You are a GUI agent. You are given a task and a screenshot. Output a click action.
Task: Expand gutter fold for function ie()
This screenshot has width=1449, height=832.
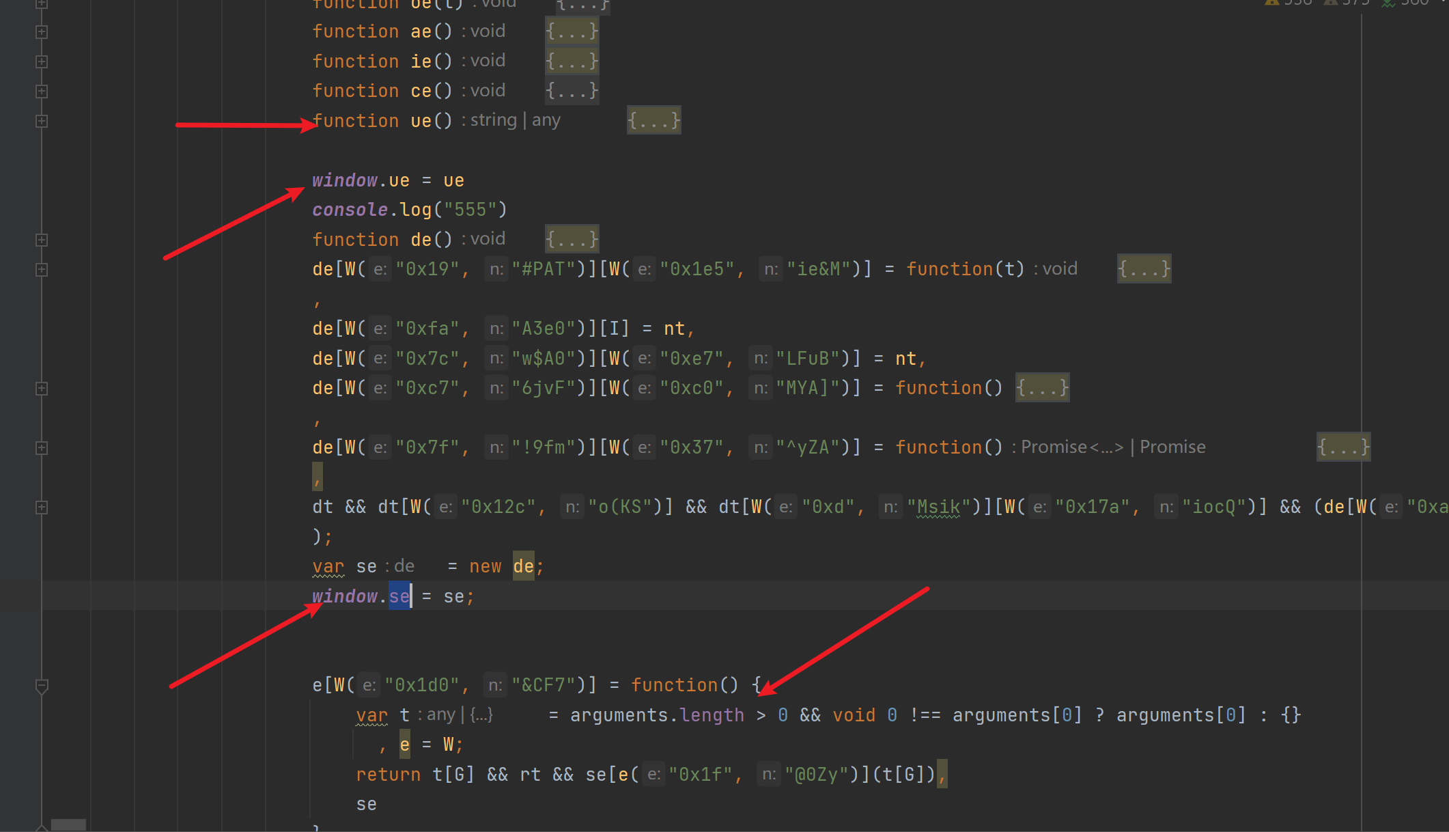tap(42, 61)
